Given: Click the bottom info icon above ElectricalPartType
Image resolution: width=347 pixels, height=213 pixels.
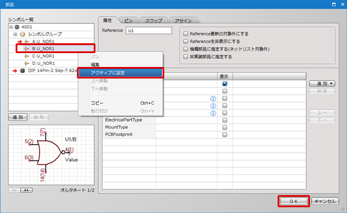Looking at the screenshot, I should point(213,113).
